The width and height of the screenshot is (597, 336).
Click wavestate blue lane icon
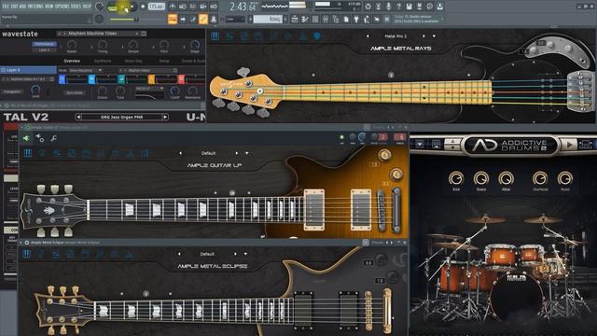click(62, 79)
